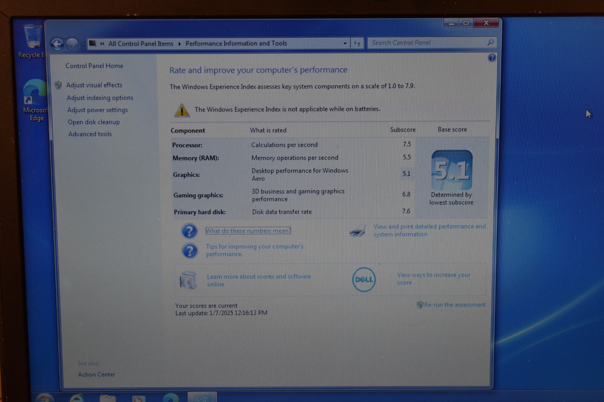The width and height of the screenshot is (604, 402).
Task: Click the shield icon beside Re-run the assessment
Action: (420, 305)
